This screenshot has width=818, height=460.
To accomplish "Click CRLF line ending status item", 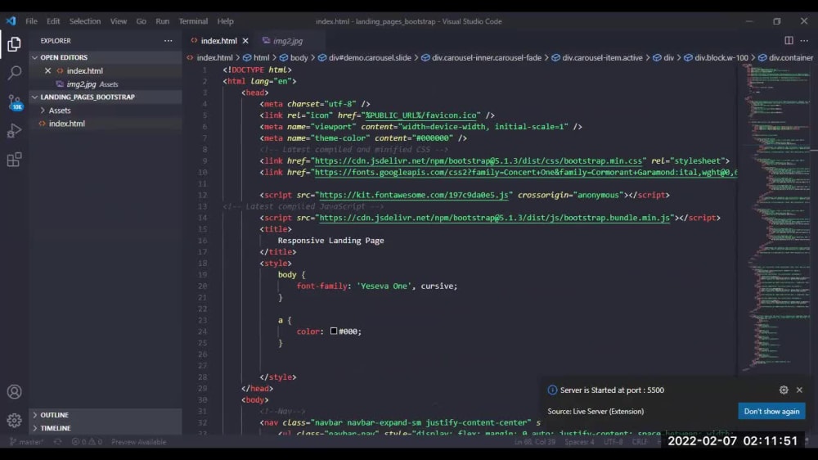I will (x=640, y=442).
